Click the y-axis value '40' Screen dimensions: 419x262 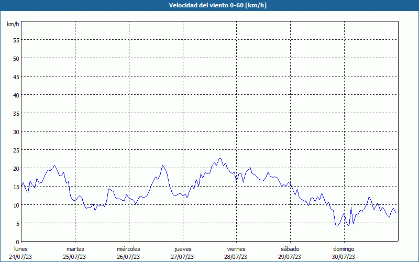click(16, 95)
